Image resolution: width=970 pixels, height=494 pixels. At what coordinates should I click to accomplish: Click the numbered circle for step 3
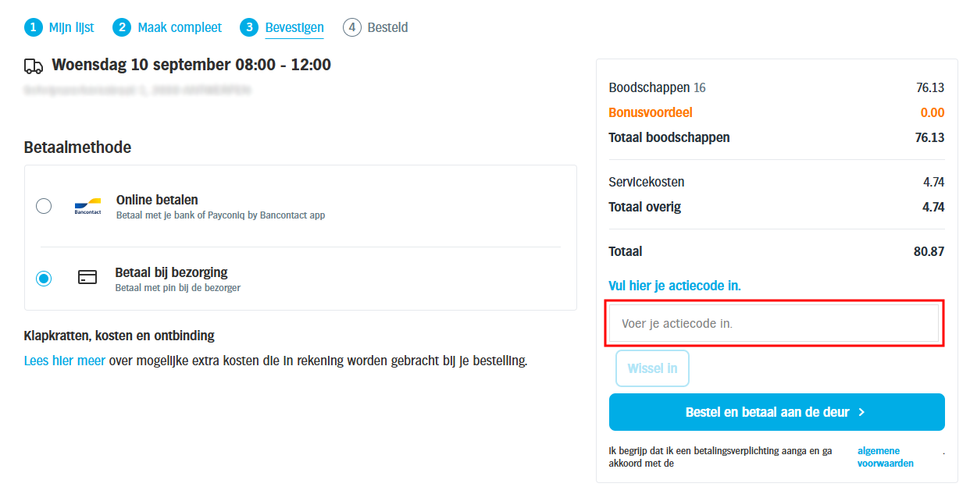pyautogui.click(x=250, y=27)
